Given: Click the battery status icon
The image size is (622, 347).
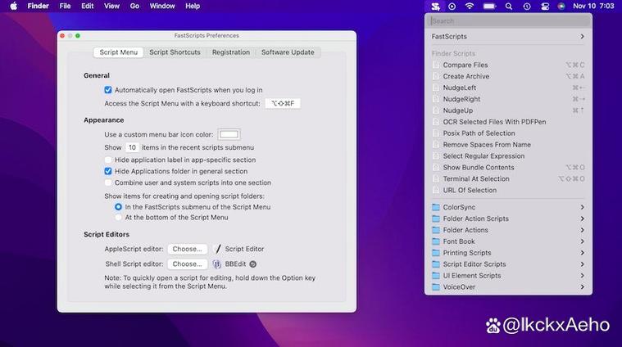Looking at the screenshot, I should (x=489, y=7).
